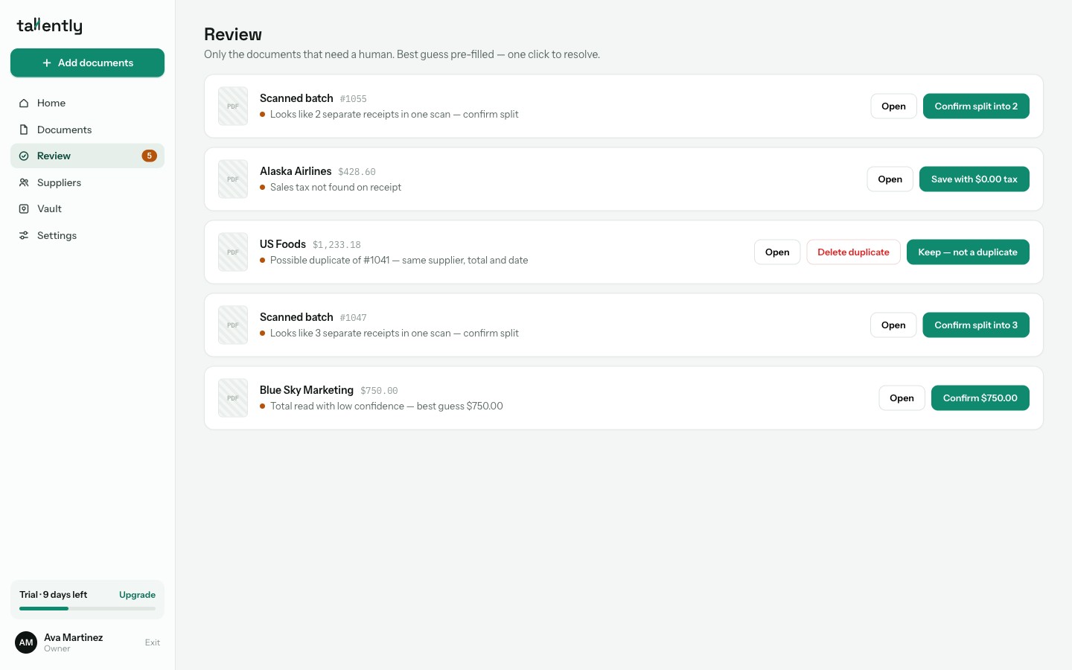1072x670 pixels.
Task: Click the US Foods title
Action: point(283,244)
